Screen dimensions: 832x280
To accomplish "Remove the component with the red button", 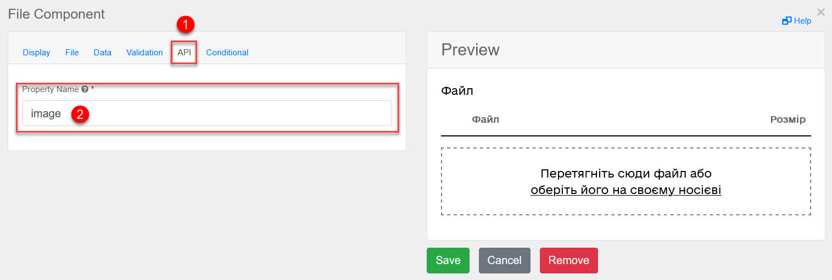I will point(568,260).
